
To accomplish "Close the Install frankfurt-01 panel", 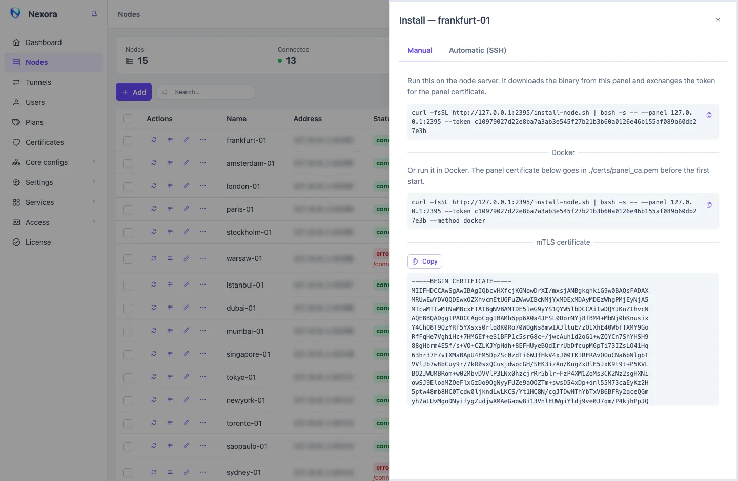I will tap(718, 20).
